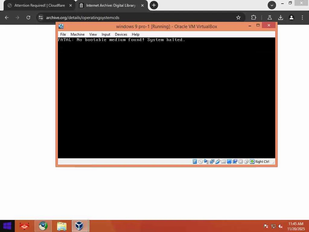
Task: Go back in the browser
Action: 7,18
